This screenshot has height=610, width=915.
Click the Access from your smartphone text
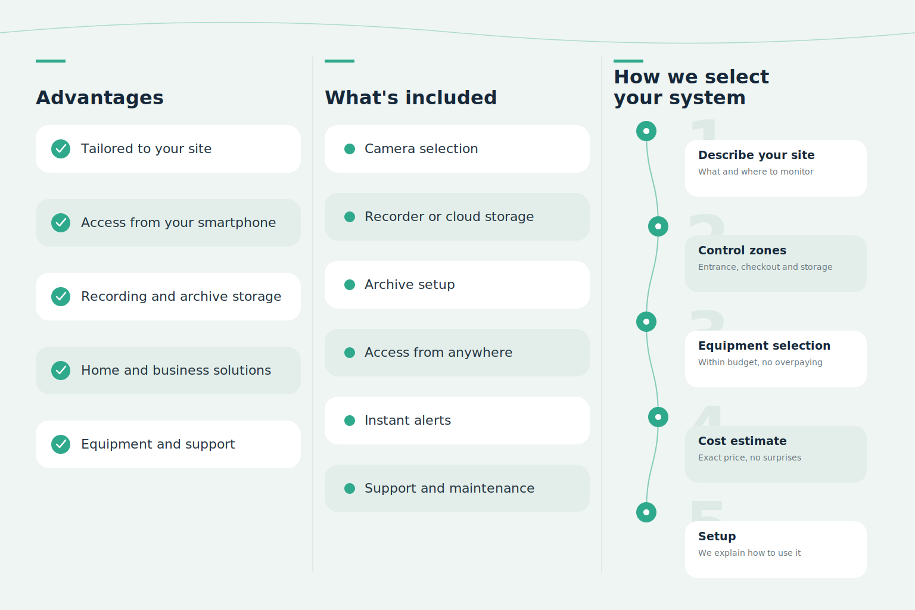[179, 223]
